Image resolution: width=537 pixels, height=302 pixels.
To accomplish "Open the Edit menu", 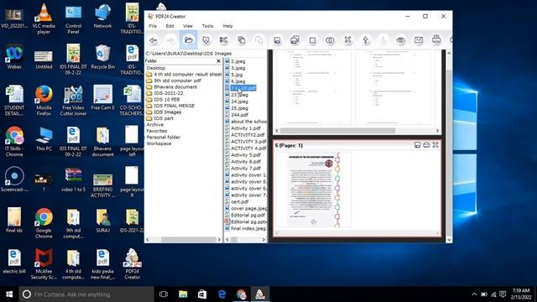I will pos(169,26).
